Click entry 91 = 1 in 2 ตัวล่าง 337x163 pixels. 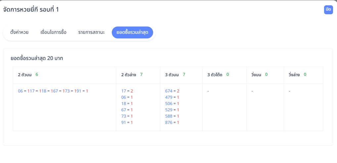(127, 122)
